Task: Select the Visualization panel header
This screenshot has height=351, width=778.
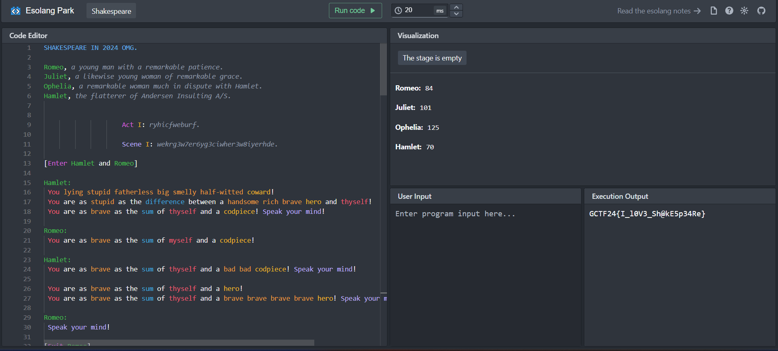Action: 418,36
